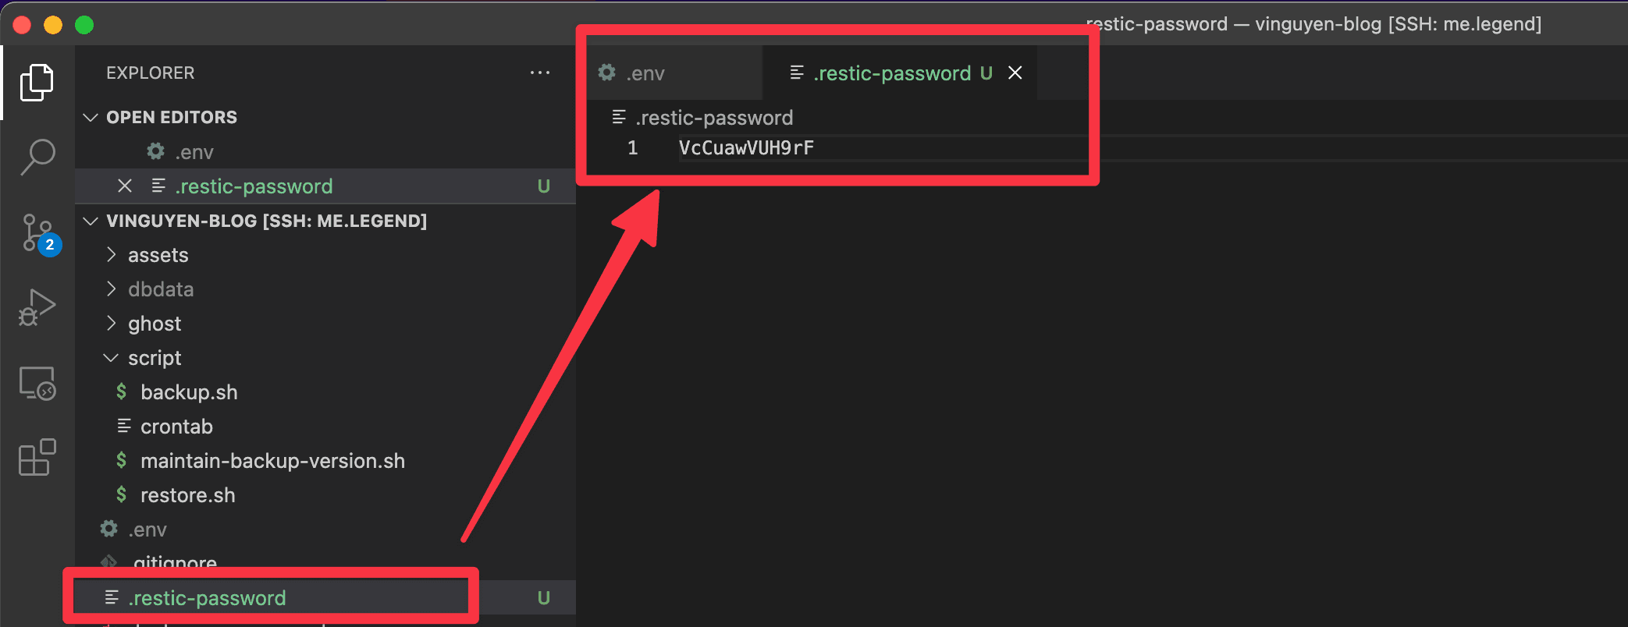Viewport: 1628px width, 627px height.
Task: Collapse the Open Editors section
Action: click(x=91, y=117)
